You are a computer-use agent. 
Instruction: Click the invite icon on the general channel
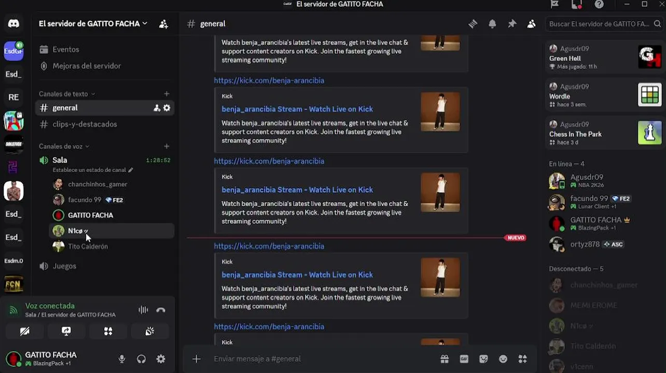[x=157, y=108]
